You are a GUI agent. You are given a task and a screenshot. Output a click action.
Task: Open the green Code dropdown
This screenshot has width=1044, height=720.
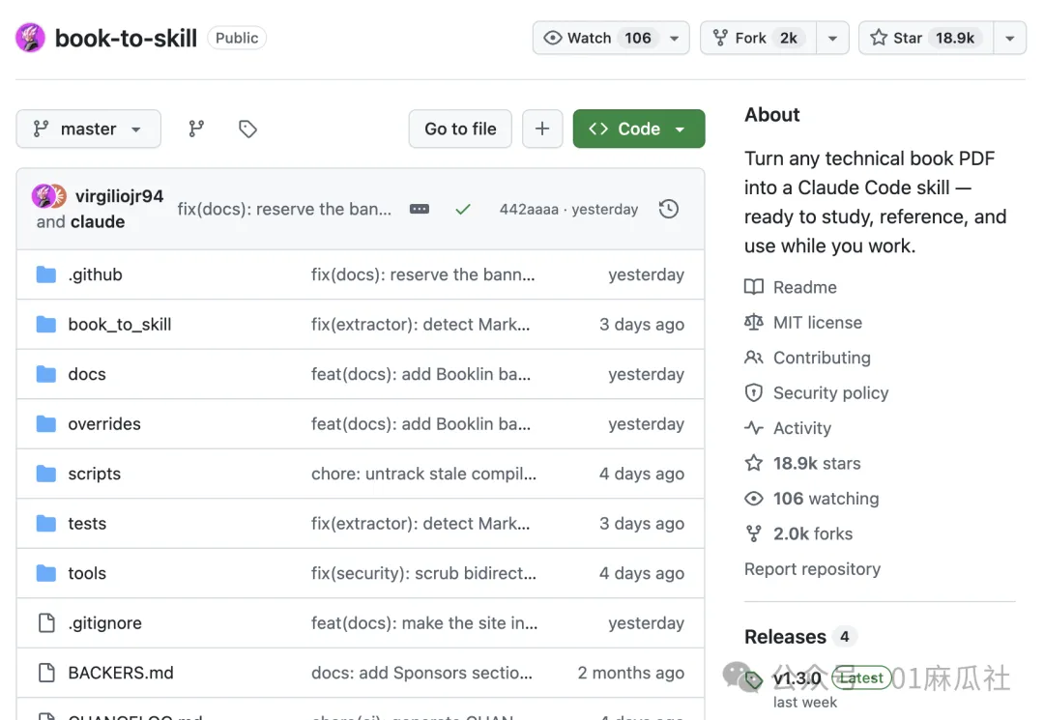pos(639,129)
